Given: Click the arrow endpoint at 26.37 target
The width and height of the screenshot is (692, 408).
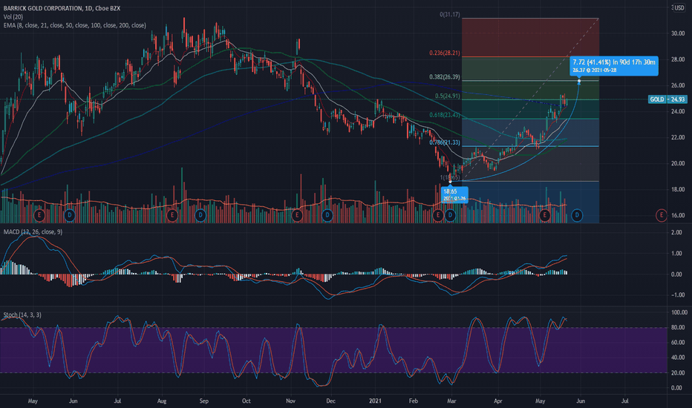Looking at the screenshot, I should coord(579,81).
